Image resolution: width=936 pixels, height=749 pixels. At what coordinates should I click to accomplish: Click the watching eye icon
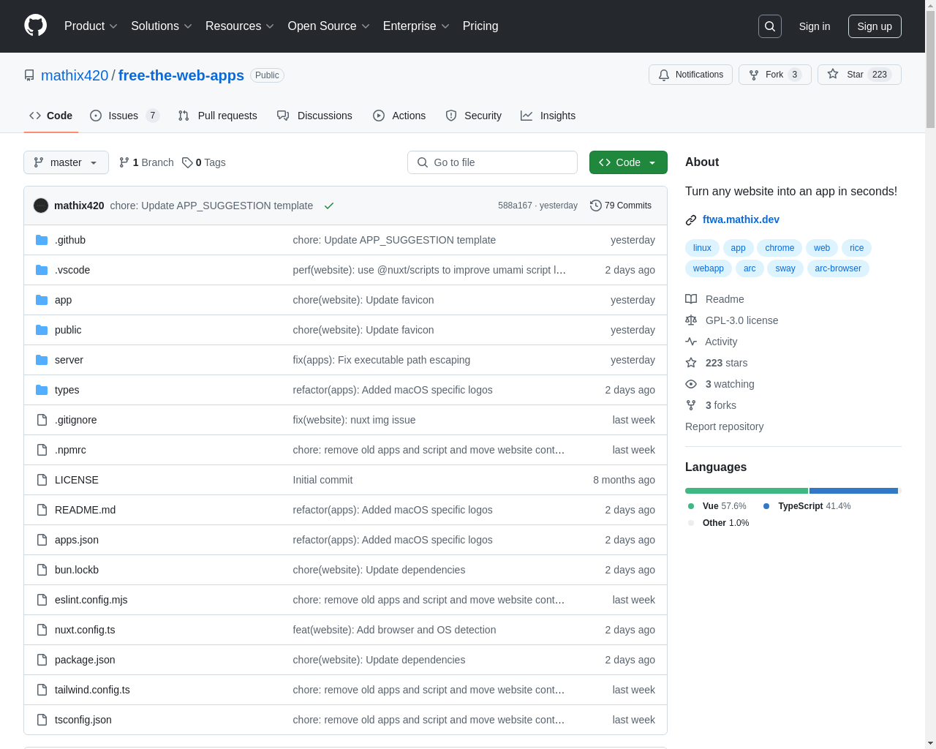click(x=691, y=384)
